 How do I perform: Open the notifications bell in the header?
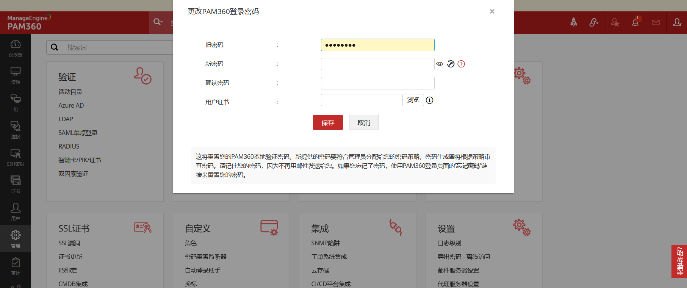point(635,22)
